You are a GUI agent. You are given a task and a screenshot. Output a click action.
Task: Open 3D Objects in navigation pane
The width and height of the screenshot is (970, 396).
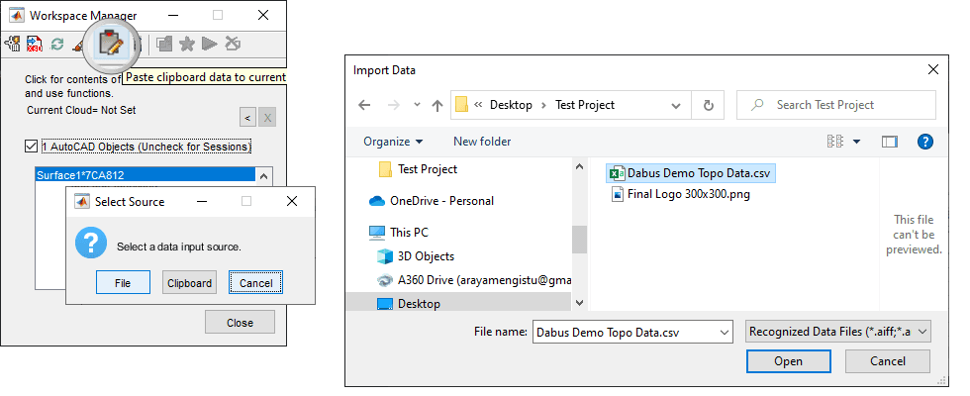click(x=416, y=256)
